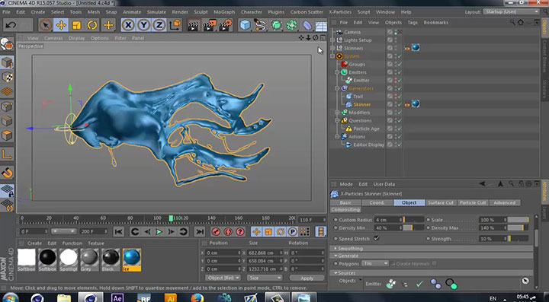The width and height of the screenshot is (549, 302).
Task: Add a Subdivision Surface generator icon
Action: pyautogui.click(x=276, y=25)
